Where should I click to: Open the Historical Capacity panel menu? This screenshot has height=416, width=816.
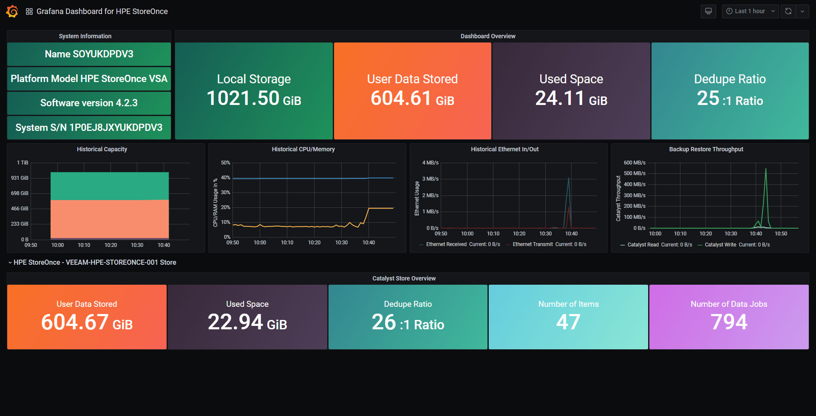tap(102, 149)
